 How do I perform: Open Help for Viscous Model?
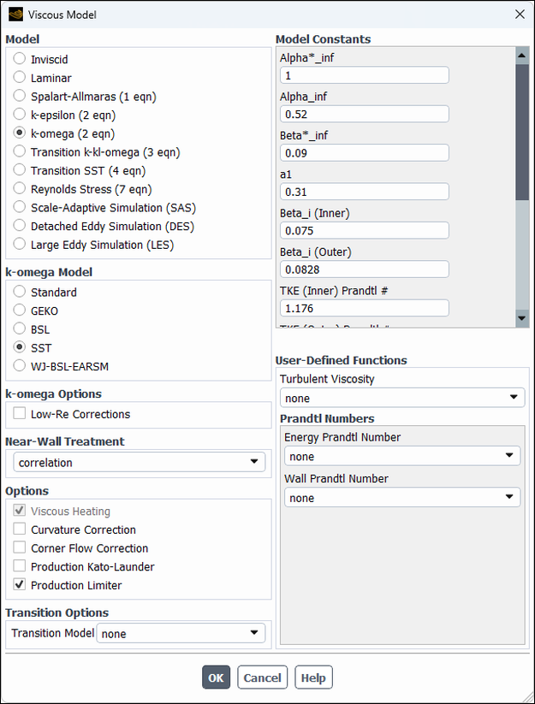pyautogui.click(x=313, y=677)
